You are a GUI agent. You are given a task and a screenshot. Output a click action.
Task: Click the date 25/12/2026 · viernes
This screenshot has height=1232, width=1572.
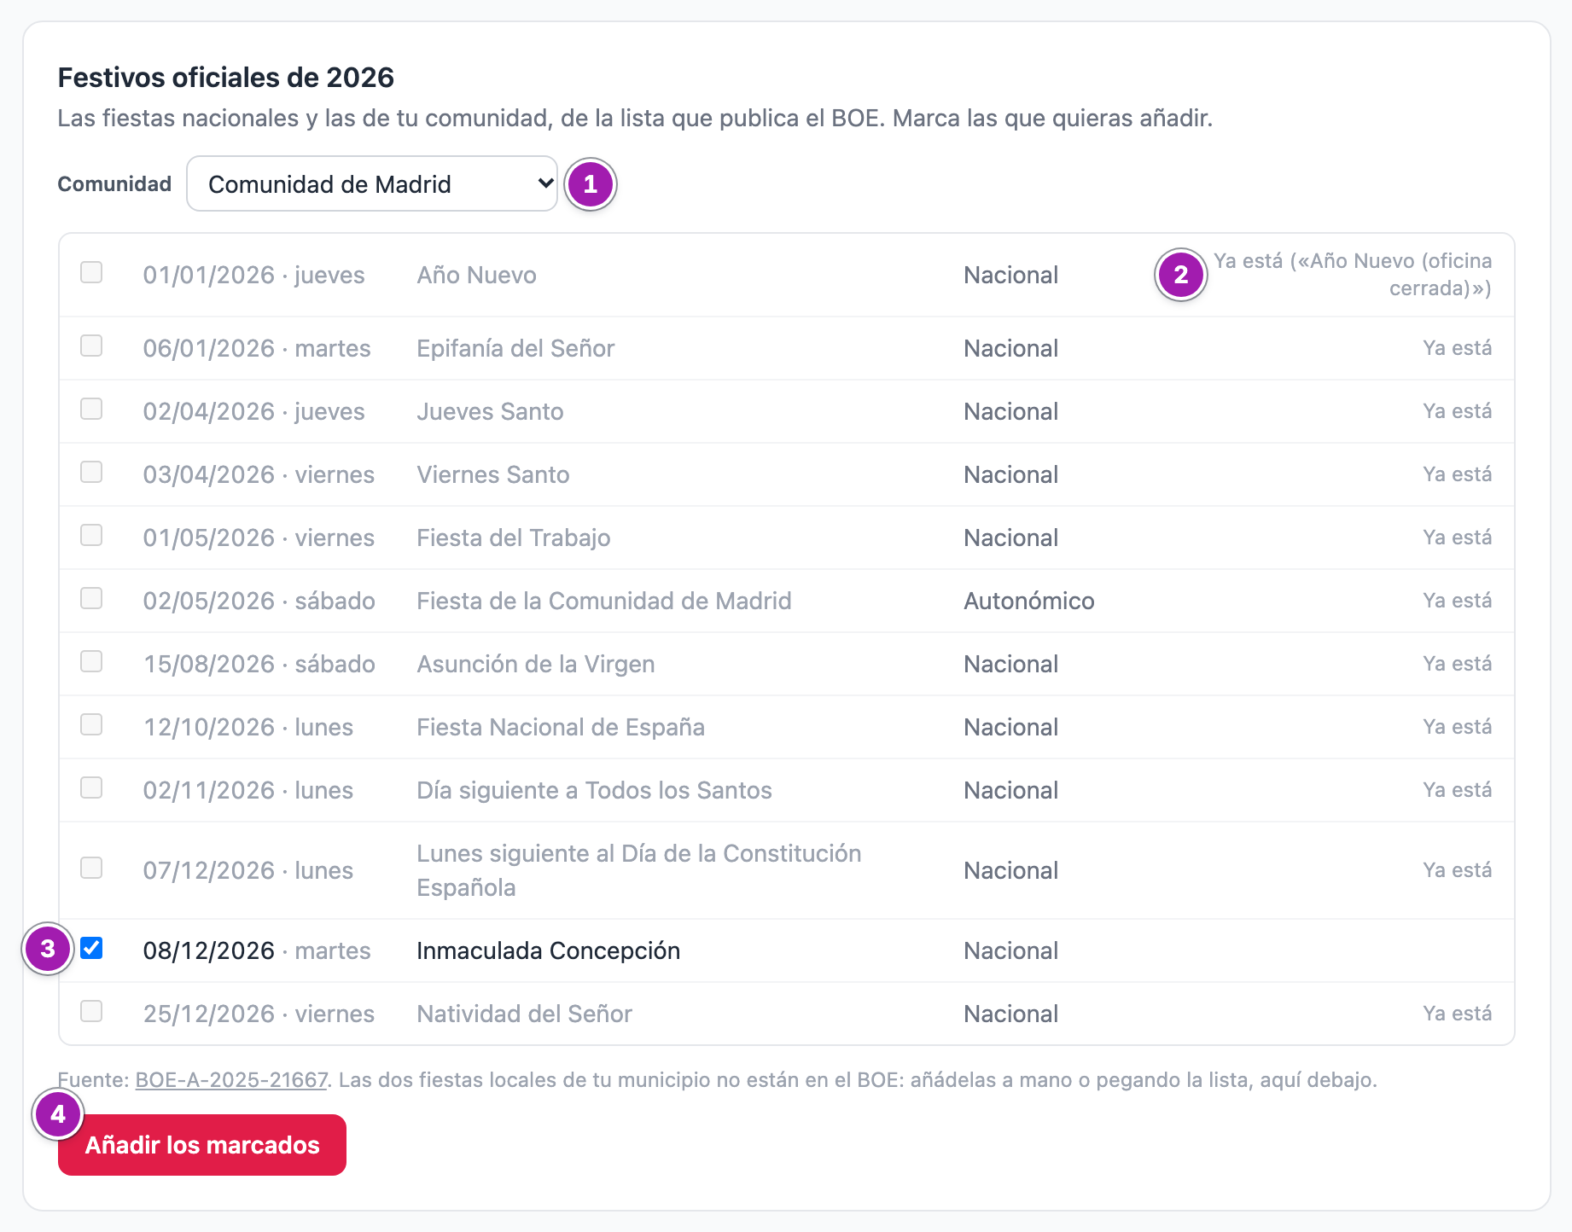coord(259,1014)
